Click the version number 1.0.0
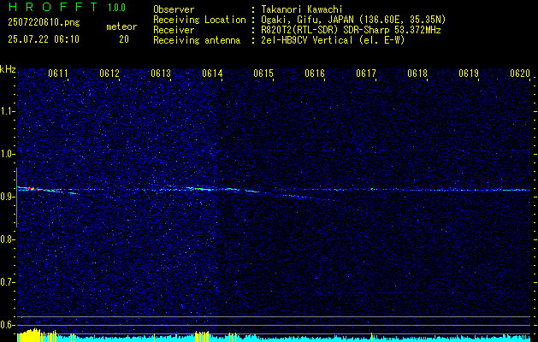The width and height of the screenshot is (538, 342). pyautogui.click(x=116, y=8)
